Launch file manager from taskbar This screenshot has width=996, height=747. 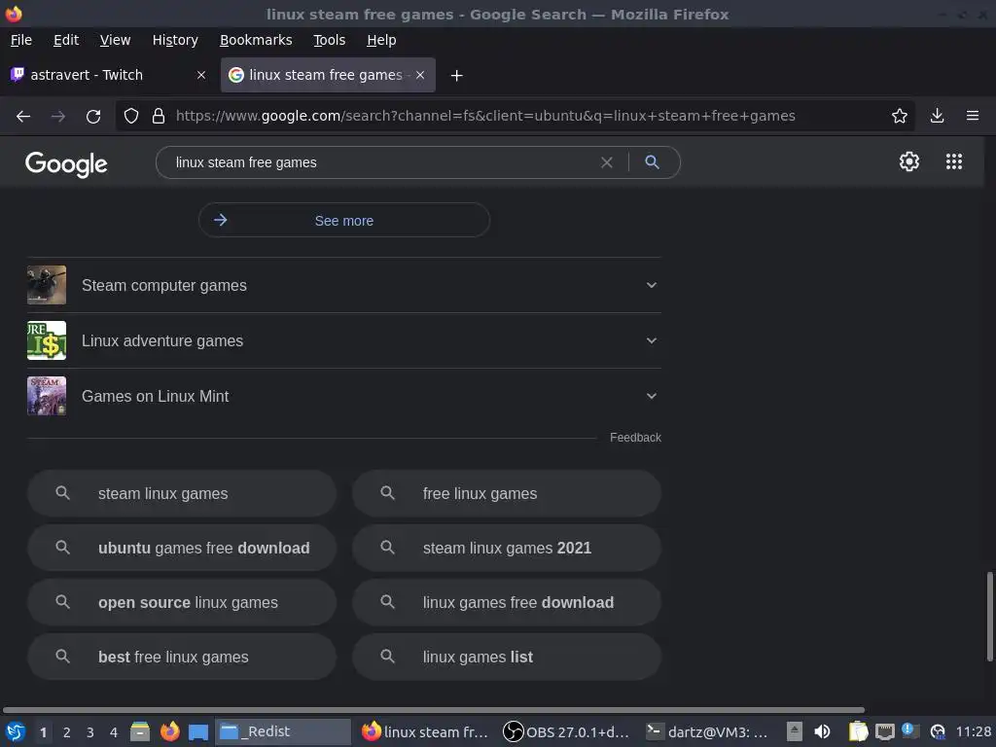140,731
